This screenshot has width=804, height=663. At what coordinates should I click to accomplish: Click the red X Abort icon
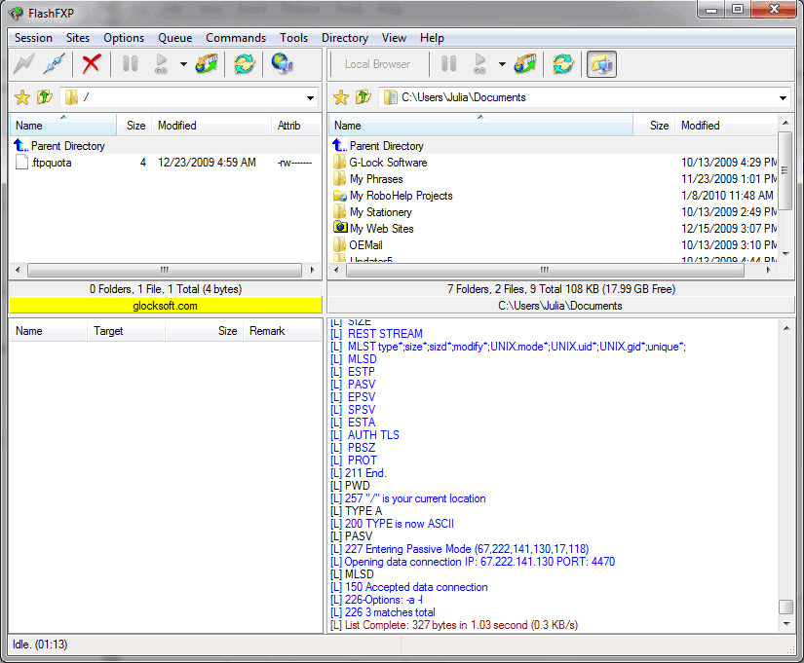coord(92,64)
